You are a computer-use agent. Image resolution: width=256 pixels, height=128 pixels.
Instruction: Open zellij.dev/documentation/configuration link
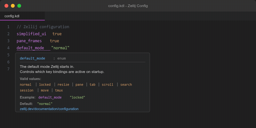[49, 109]
